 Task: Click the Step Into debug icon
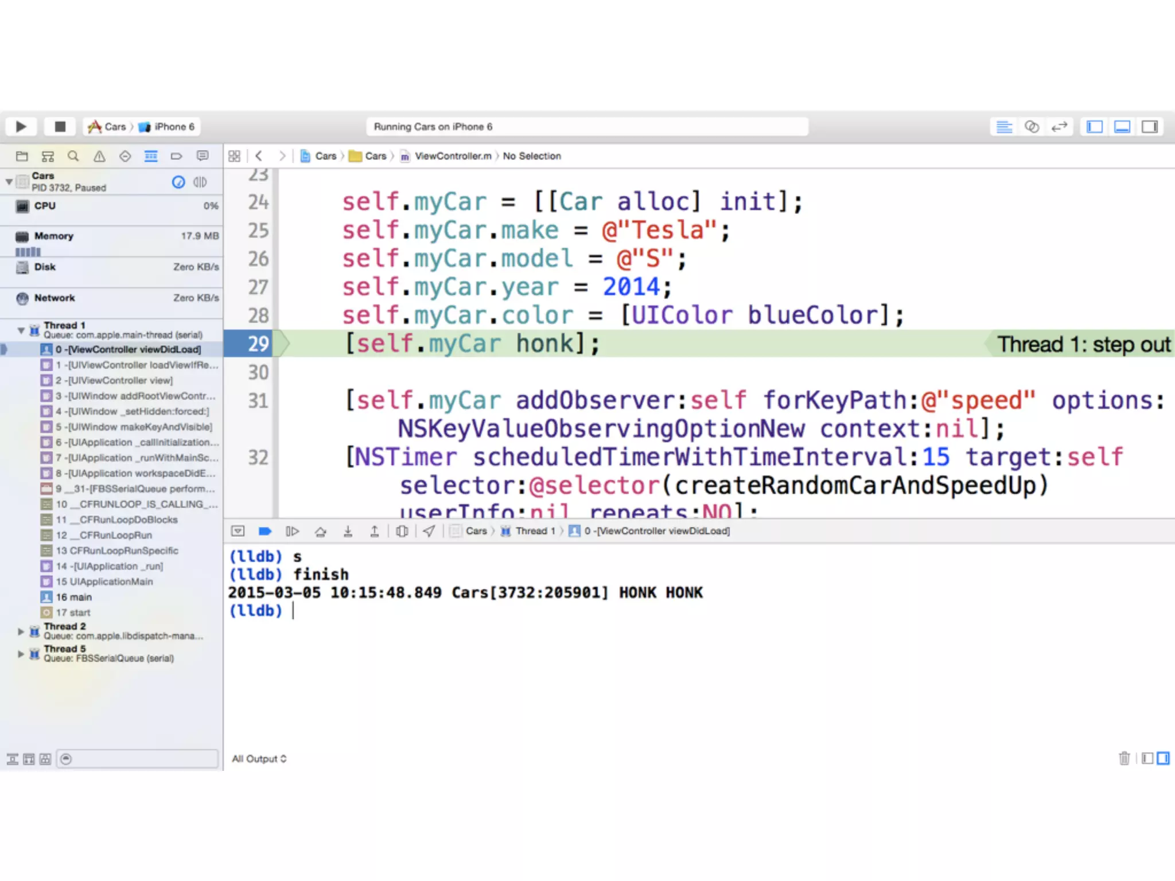pyautogui.click(x=348, y=531)
